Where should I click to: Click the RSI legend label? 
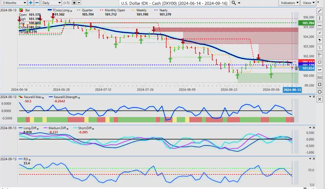coord(26,159)
